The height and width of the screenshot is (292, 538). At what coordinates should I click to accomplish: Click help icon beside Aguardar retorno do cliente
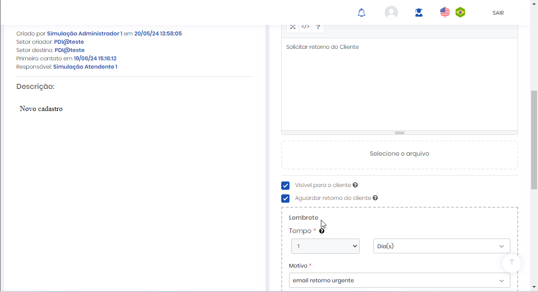[375, 198]
